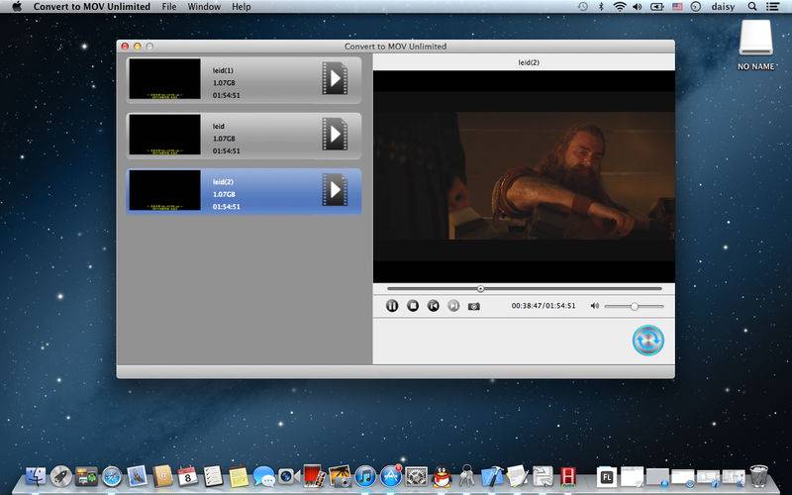Open the menu bar volume control
This screenshot has height=495, width=792.
(637, 7)
